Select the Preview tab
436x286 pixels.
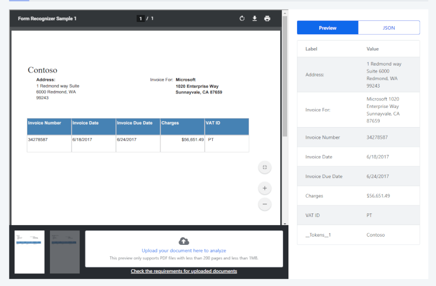point(327,28)
